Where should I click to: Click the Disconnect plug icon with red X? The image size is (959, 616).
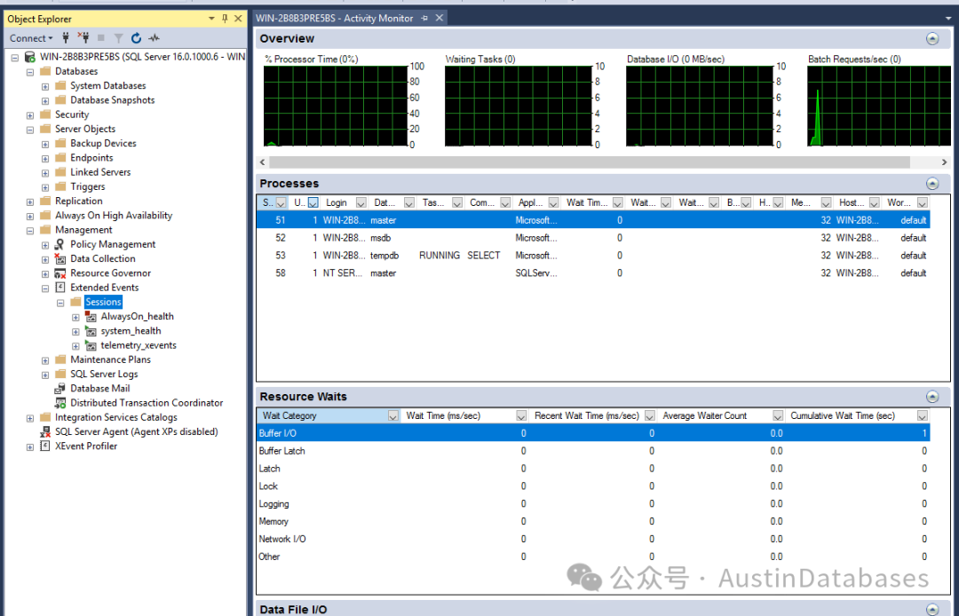[83, 38]
